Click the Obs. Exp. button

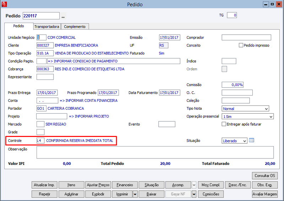264,185
